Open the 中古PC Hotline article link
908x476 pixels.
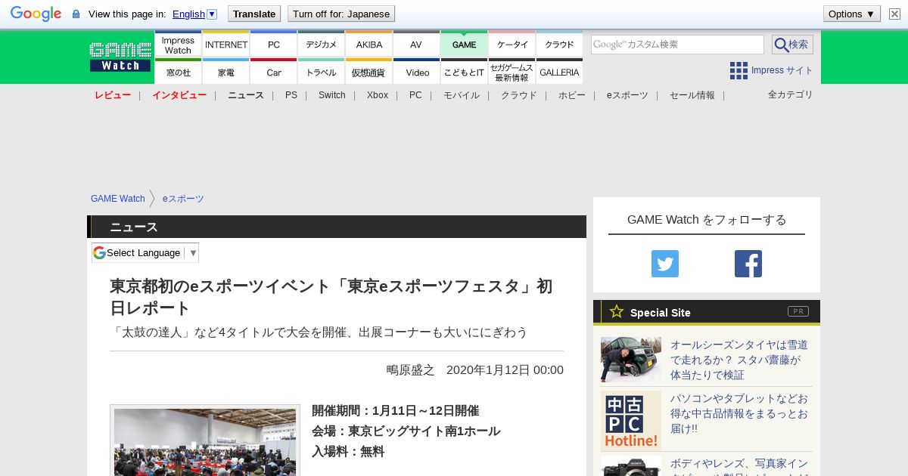coord(739,413)
